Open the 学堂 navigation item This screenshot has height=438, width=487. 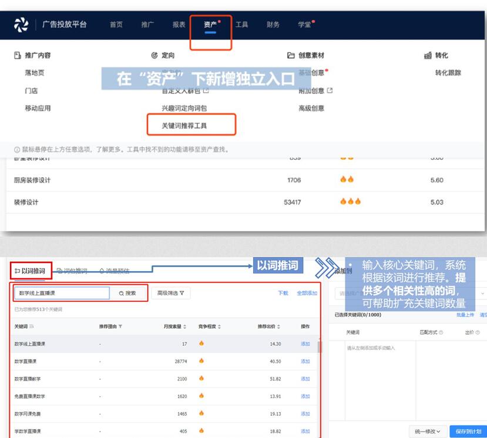tap(304, 25)
